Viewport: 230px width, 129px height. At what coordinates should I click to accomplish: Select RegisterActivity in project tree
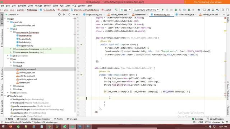(x=26, y=46)
